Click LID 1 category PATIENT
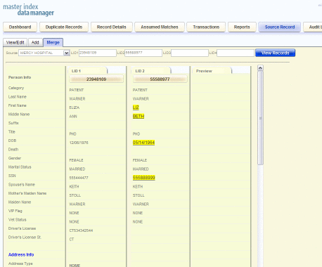The image size is (322, 267). pos(77,90)
